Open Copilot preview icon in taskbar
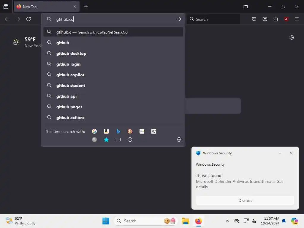Viewport: 304px width, 228px height. click(294, 221)
